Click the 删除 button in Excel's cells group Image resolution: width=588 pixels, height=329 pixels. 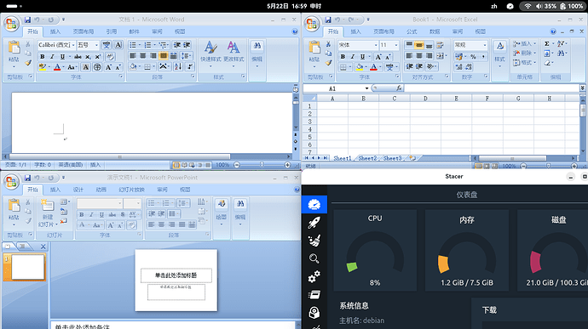tap(525, 54)
